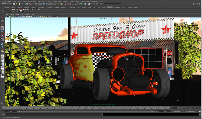Switch to the Polygons shelf tab
This screenshot has width=202, height=119.
pyautogui.click(x=27, y=7)
